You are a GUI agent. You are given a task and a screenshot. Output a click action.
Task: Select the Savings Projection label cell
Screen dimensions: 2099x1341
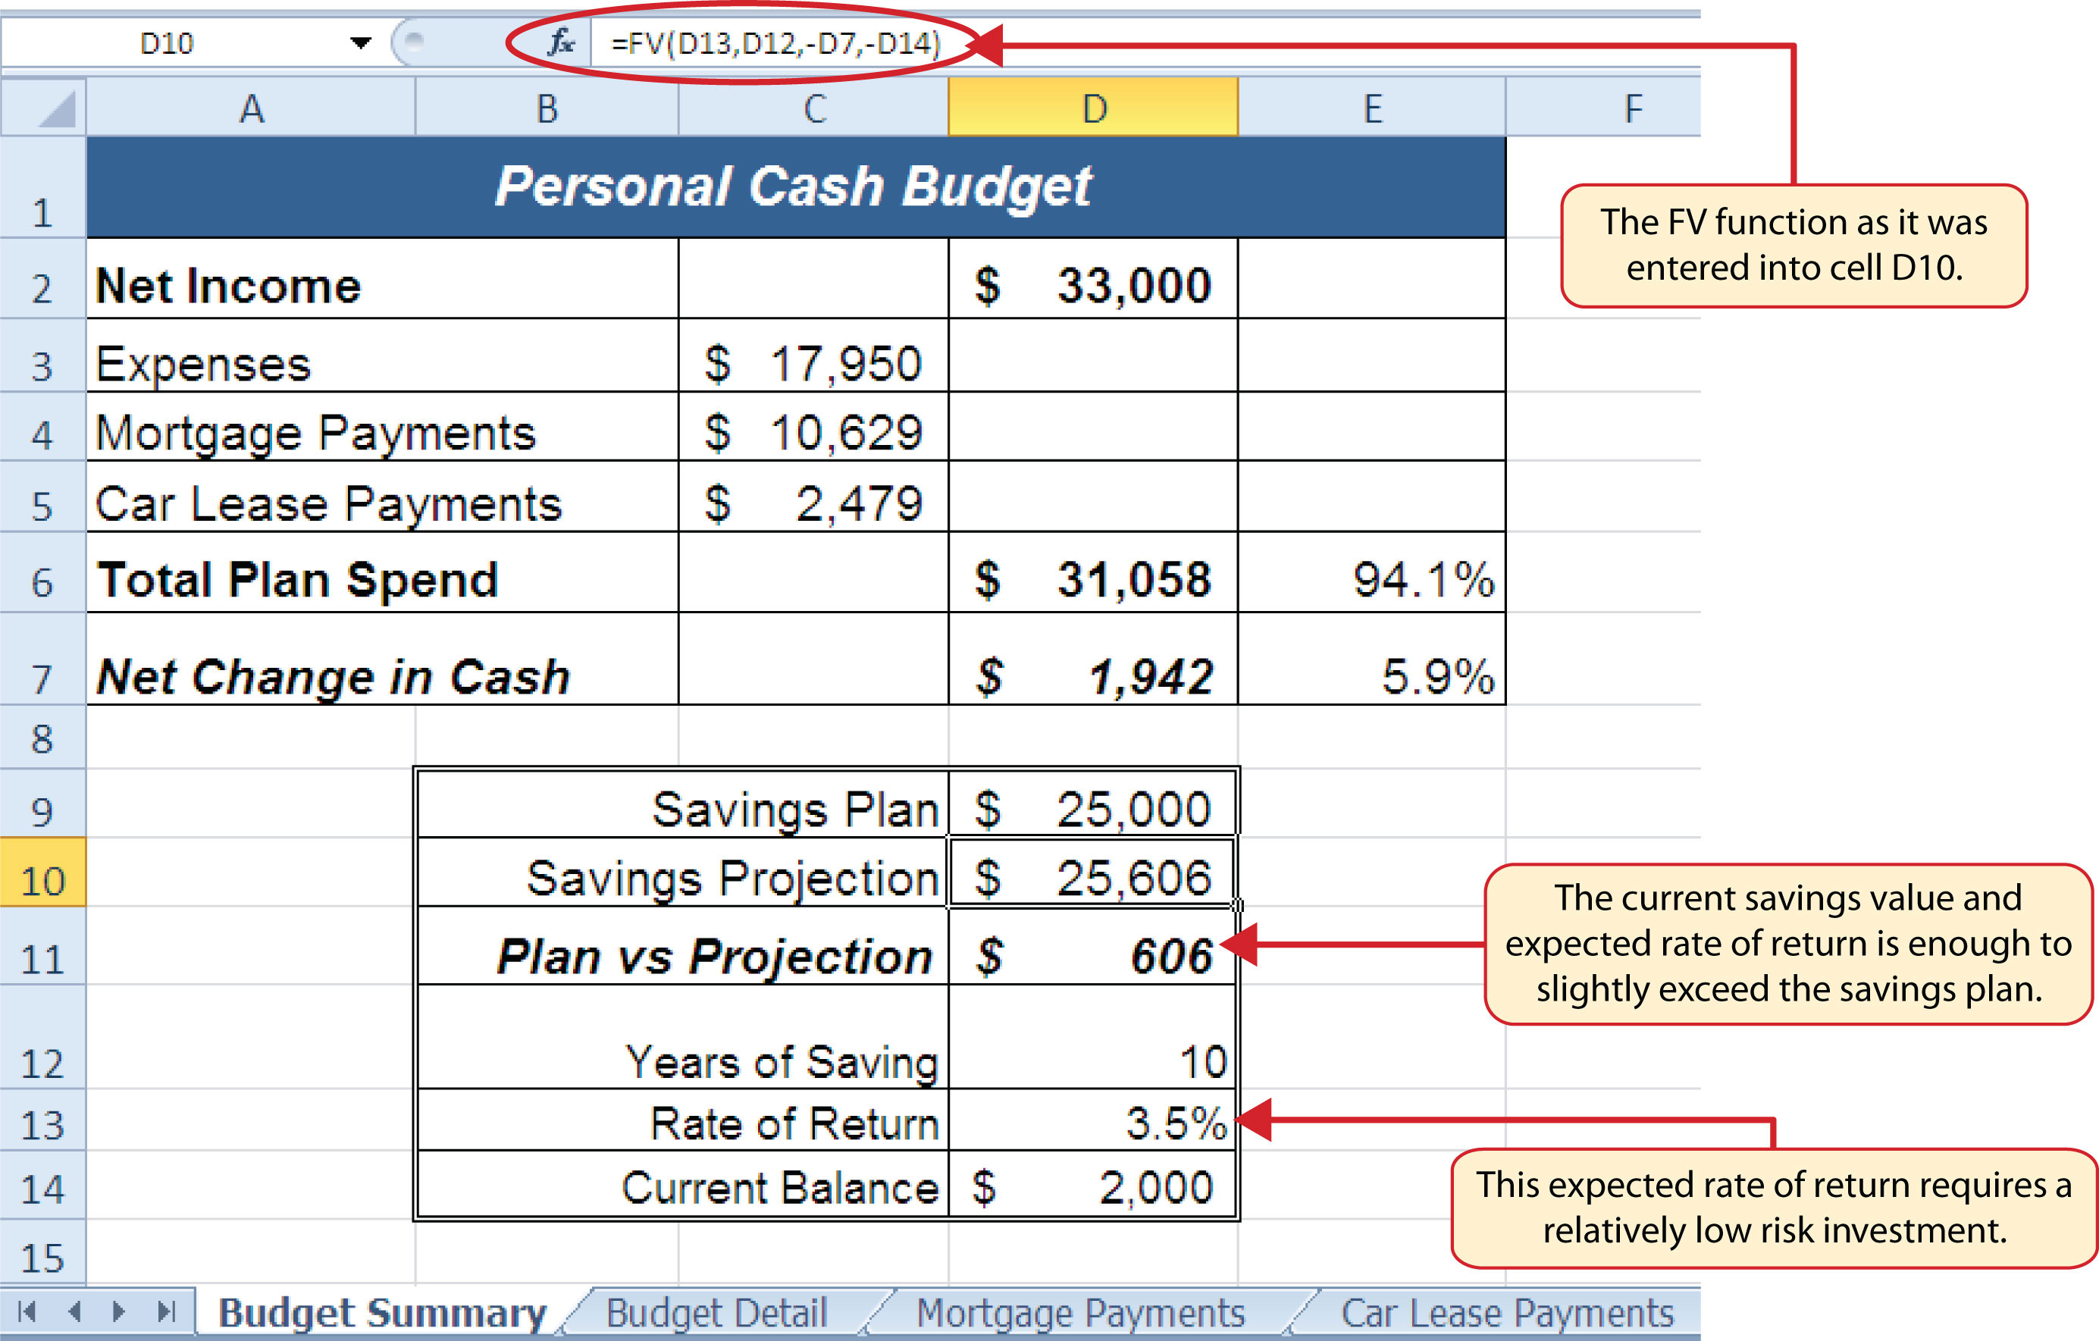click(x=682, y=873)
